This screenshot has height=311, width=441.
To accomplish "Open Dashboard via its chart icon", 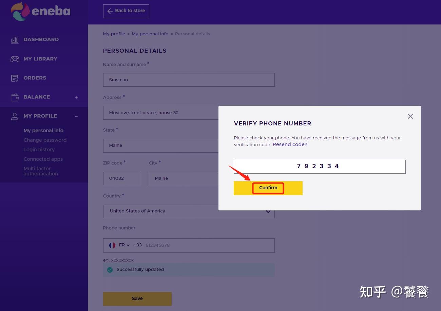I will click(x=15, y=40).
